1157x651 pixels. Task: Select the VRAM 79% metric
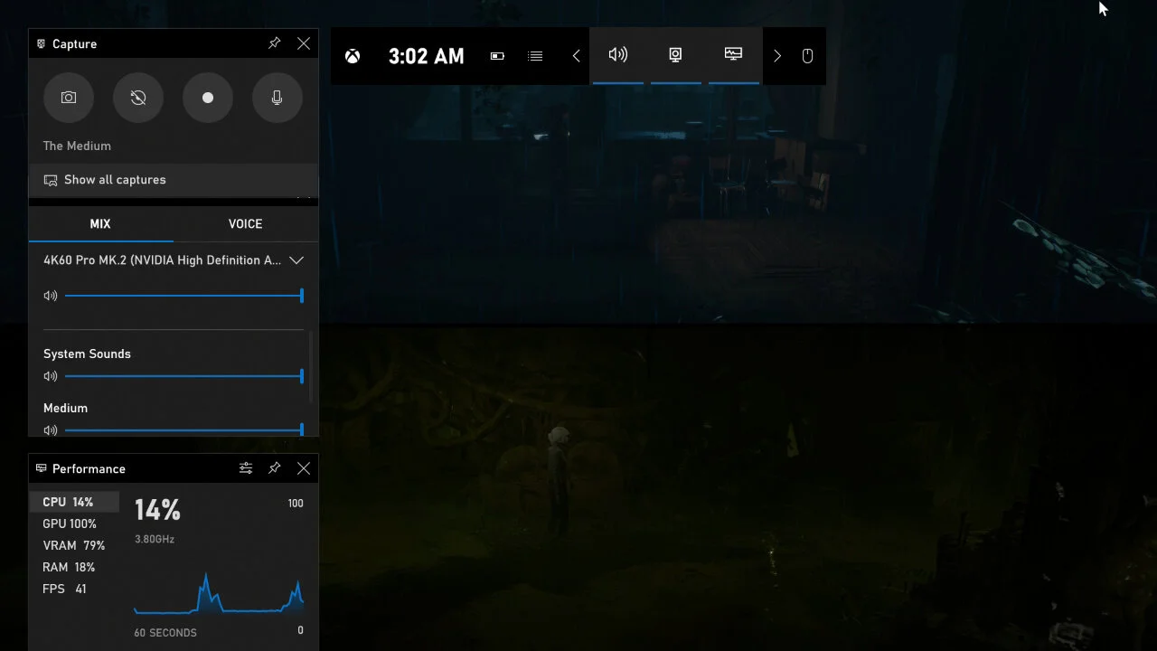pos(74,545)
